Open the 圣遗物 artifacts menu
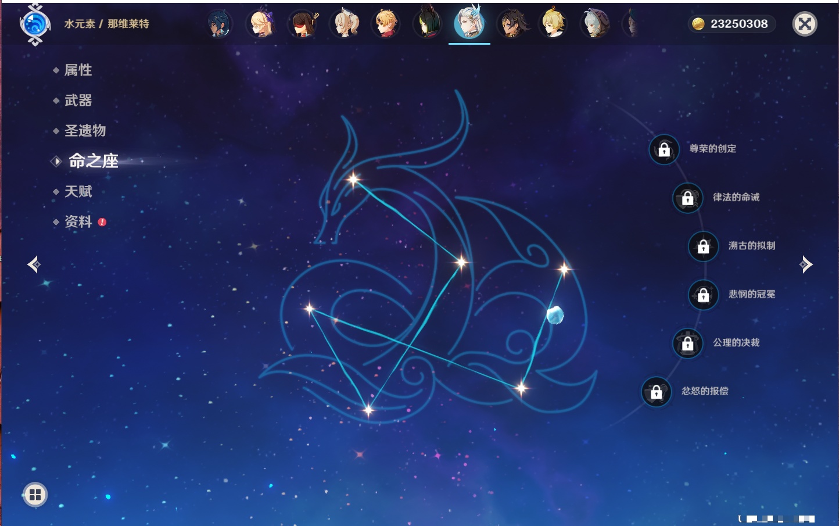Viewport: 839px width, 526px height. [85, 131]
